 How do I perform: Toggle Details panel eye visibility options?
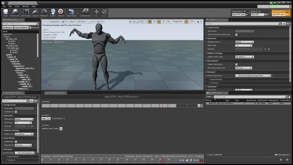click(288, 23)
